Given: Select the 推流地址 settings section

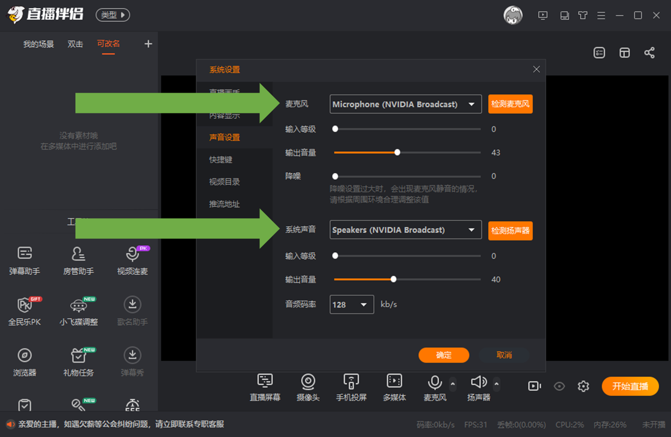Looking at the screenshot, I should (x=224, y=204).
